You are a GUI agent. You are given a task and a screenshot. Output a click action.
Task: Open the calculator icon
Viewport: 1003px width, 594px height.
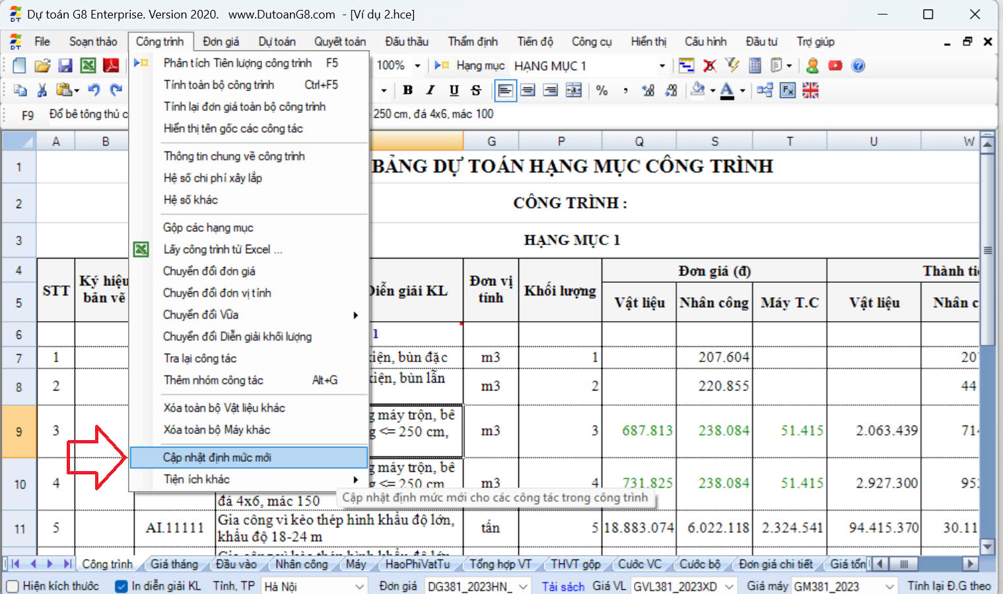click(x=755, y=65)
